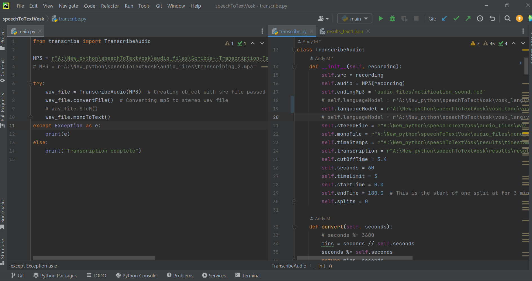Open the main branch dropdown

pyautogui.click(x=354, y=18)
